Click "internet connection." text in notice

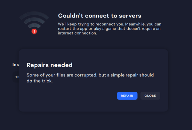(x=77, y=33)
